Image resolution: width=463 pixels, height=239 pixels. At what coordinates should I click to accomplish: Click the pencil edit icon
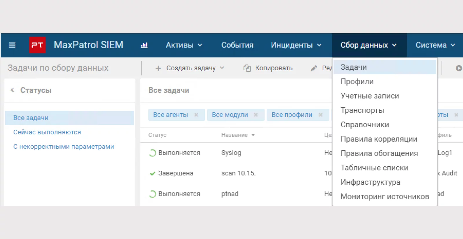314,68
